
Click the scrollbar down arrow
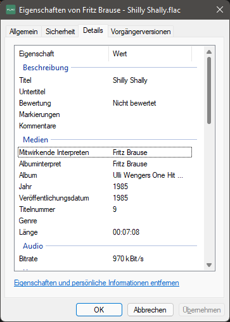click(x=209, y=265)
